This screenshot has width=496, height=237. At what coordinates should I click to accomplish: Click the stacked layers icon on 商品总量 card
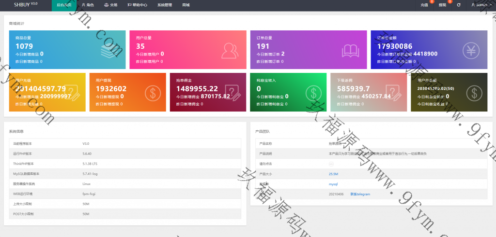pyautogui.click(x=108, y=49)
